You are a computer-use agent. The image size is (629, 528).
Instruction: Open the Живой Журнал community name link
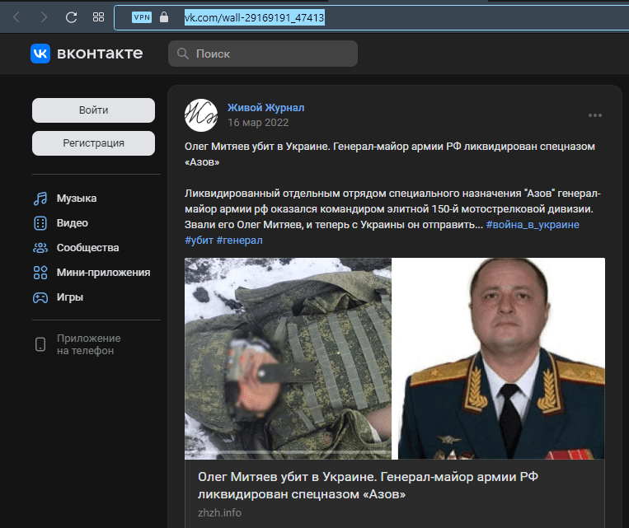pyautogui.click(x=266, y=108)
